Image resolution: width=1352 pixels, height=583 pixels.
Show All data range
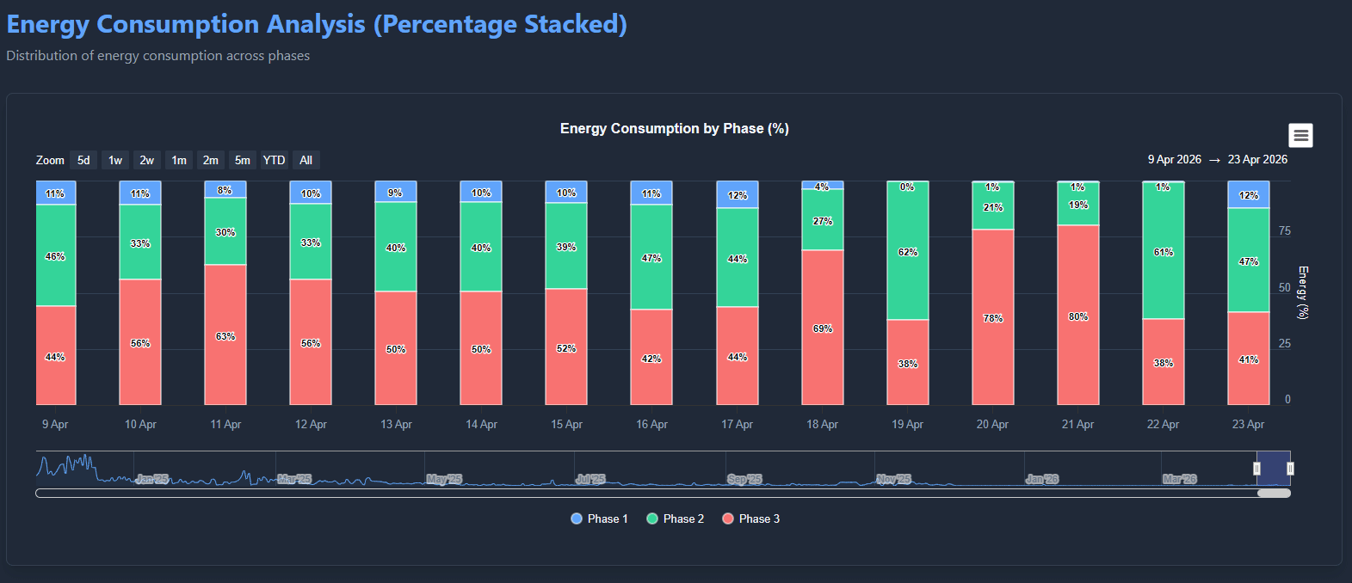pos(306,160)
